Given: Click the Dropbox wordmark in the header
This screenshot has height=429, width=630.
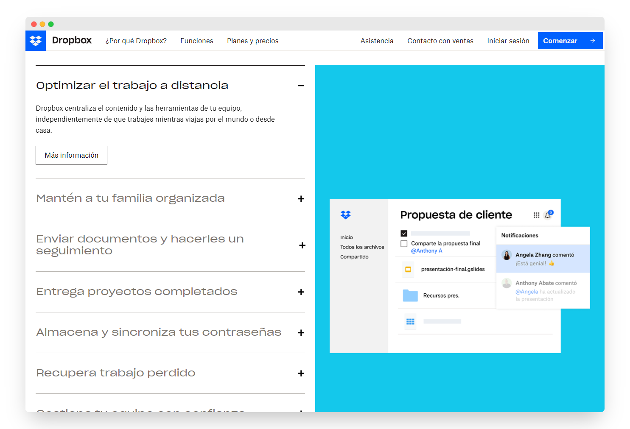Looking at the screenshot, I should (72, 40).
